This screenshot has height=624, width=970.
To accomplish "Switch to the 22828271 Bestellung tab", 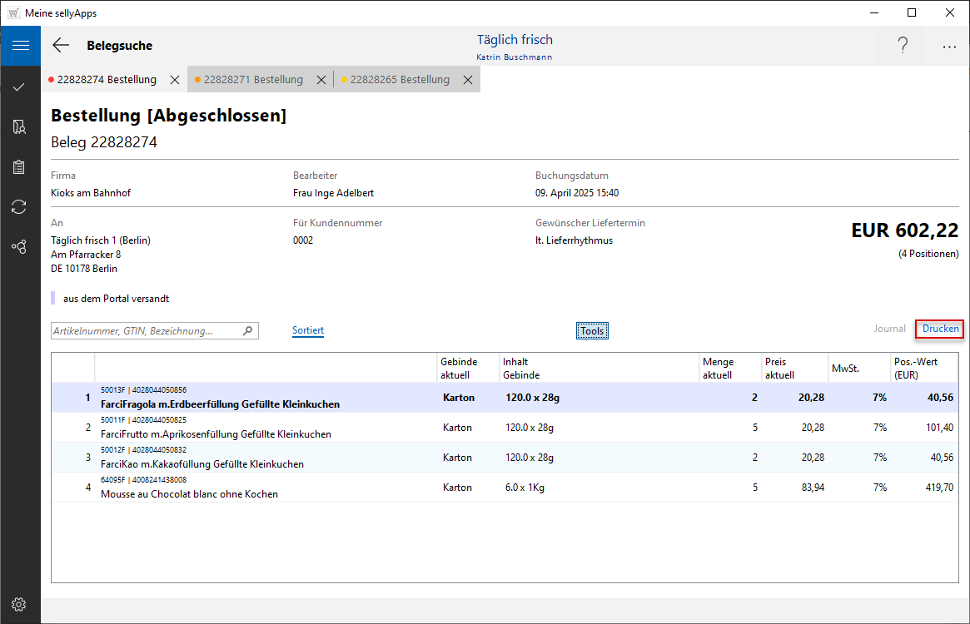I will coord(253,80).
